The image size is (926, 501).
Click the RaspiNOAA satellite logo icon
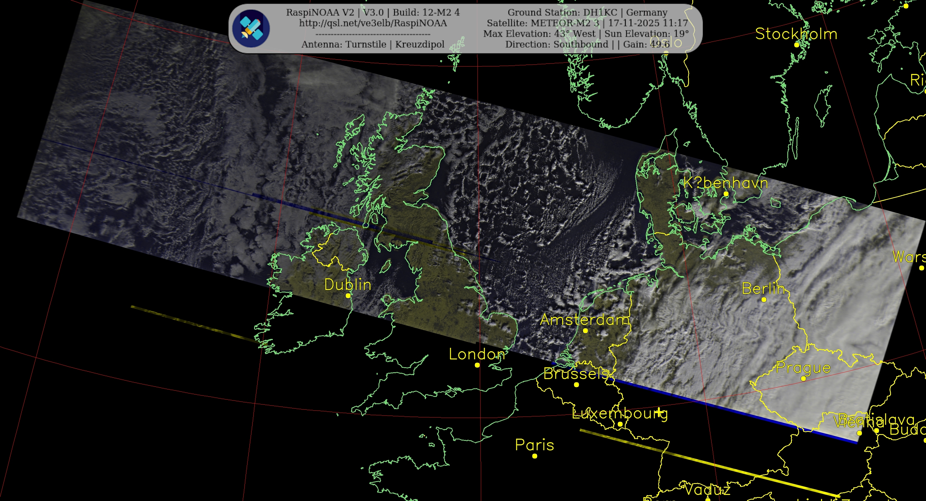pyautogui.click(x=251, y=28)
